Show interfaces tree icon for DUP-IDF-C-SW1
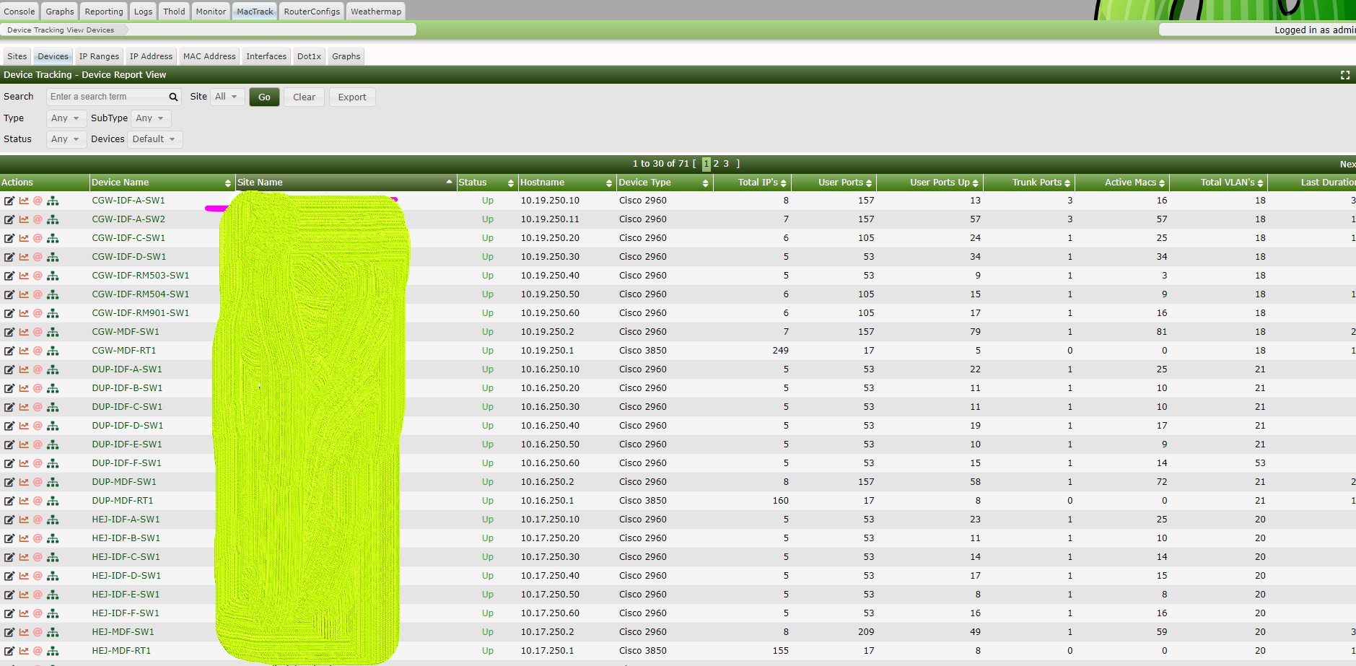Viewport: 1356px width, 666px height. 53,407
